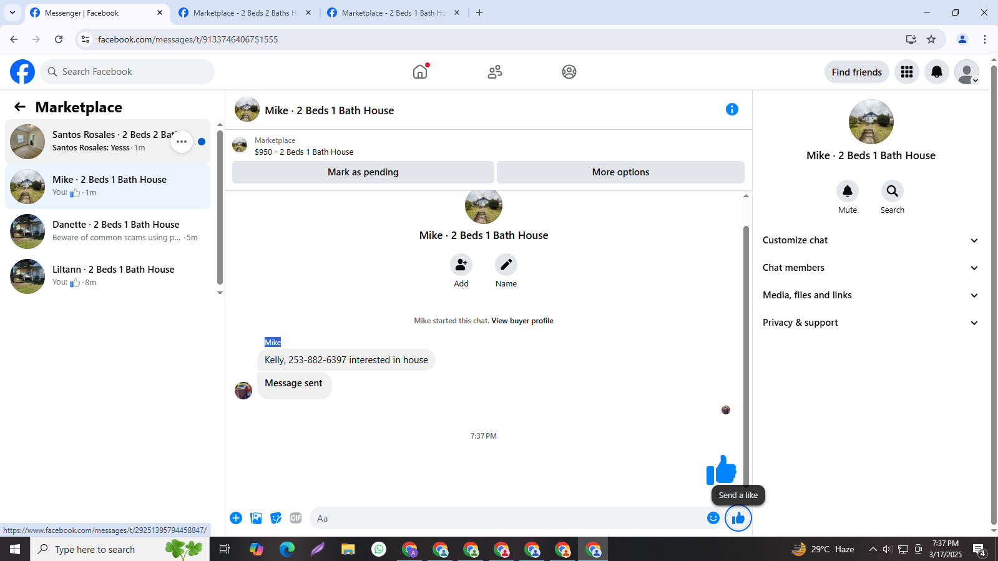The width and height of the screenshot is (998, 561).
Task: Open the emoji picker
Action: 713,518
